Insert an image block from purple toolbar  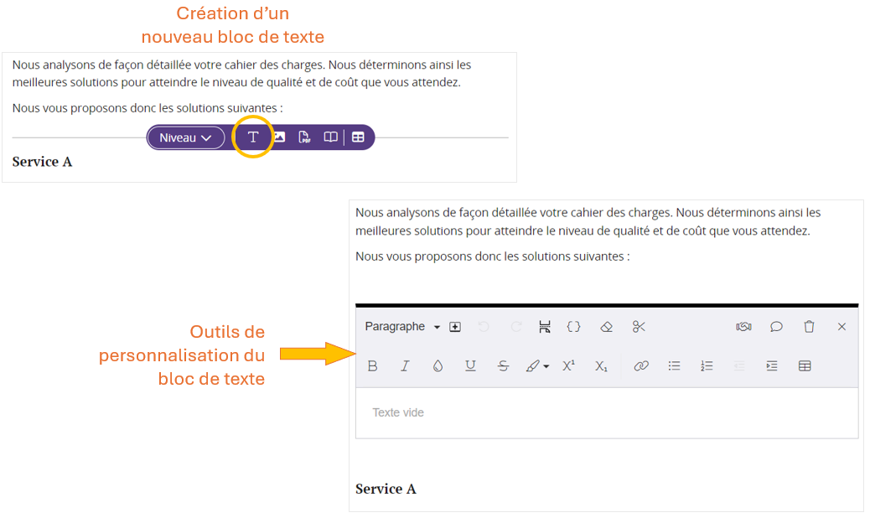(x=279, y=137)
